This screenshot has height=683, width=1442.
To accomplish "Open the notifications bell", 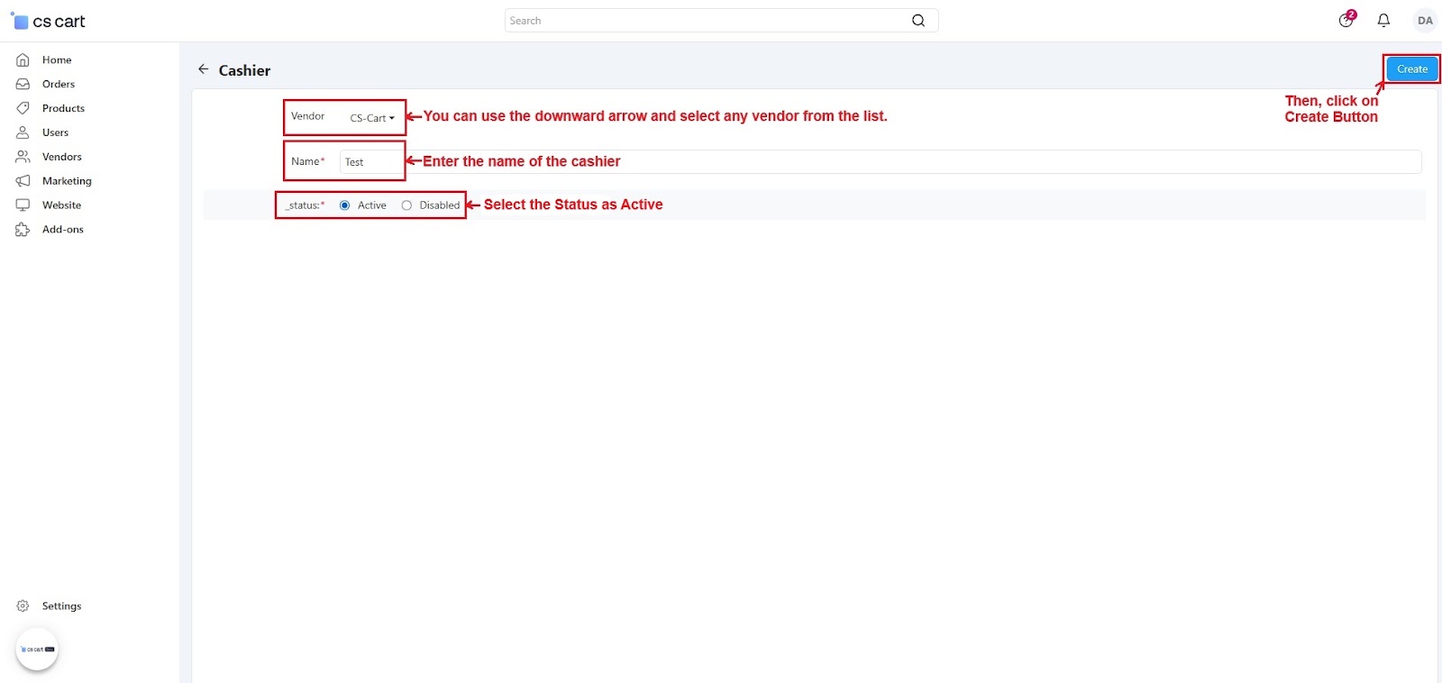I will tap(1383, 20).
